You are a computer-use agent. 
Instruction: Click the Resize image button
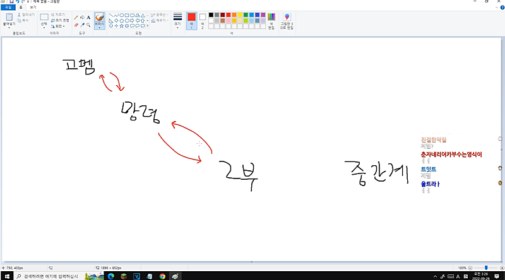click(x=60, y=21)
